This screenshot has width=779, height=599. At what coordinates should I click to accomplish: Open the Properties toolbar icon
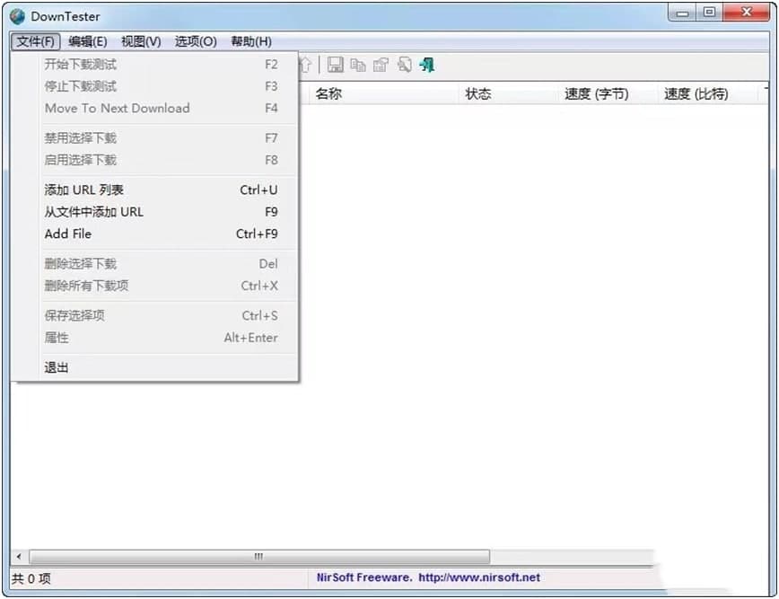click(380, 64)
